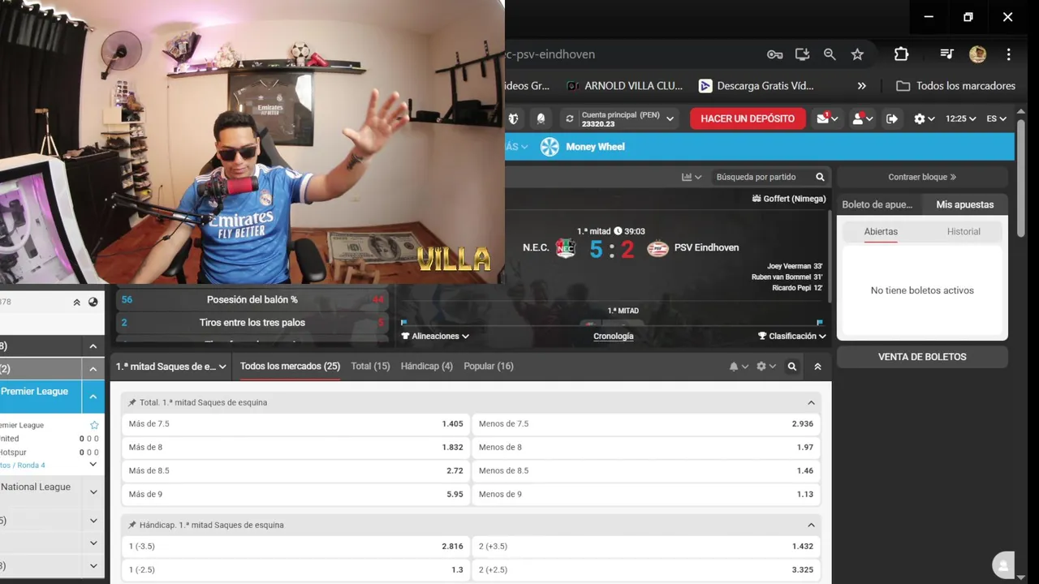Refresh the account balance icon
1039x584 pixels.
569,118
